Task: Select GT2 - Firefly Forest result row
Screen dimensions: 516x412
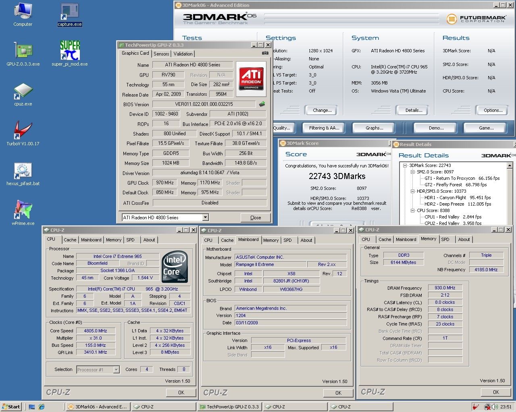Action: pos(456,185)
